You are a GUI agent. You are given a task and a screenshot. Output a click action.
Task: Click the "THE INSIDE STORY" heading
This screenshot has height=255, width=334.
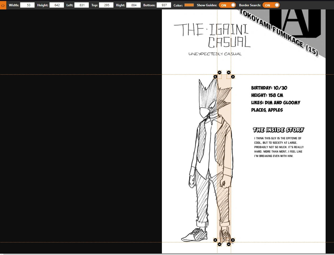pyautogui.click(x=278, y=130)
